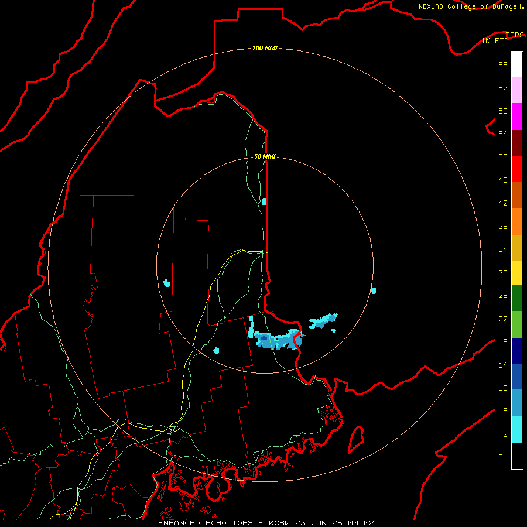Click legend value "6"
Screen dimensions: 527x527
[505, 410]
